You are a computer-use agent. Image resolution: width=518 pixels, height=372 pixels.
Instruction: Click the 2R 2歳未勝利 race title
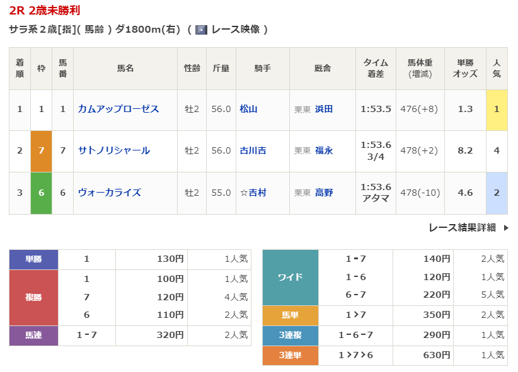click(45, 11)
